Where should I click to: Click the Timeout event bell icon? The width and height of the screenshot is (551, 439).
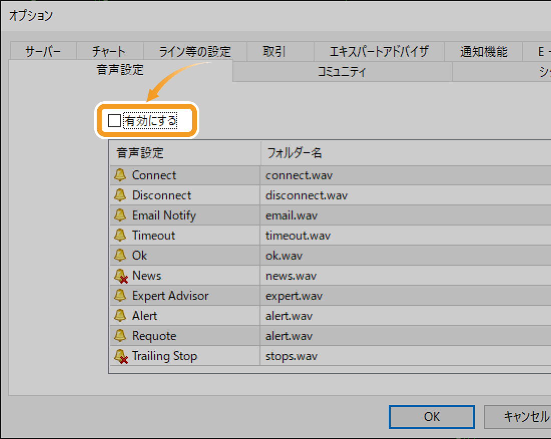pyautogui.click(x=120, y=235)
